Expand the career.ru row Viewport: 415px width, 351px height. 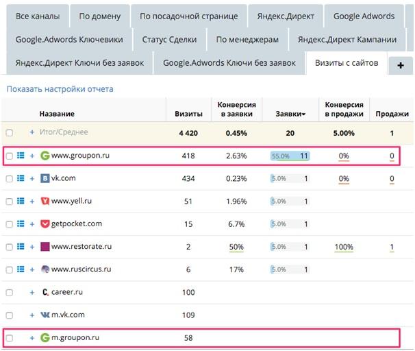(32, 293)
